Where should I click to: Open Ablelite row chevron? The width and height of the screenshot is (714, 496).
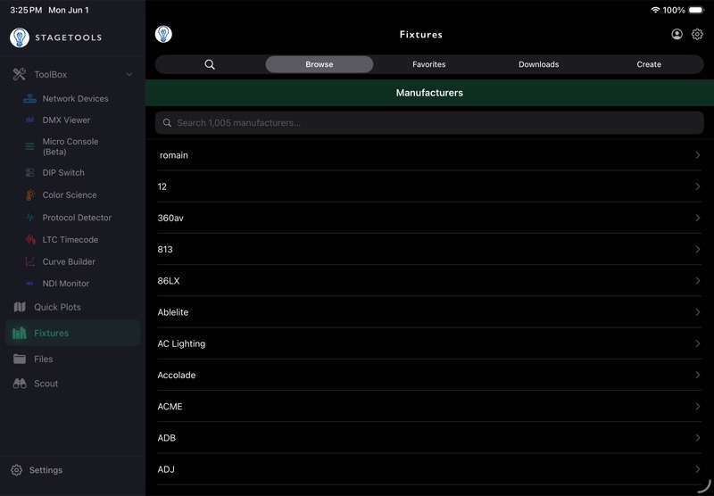click(698, 312)
